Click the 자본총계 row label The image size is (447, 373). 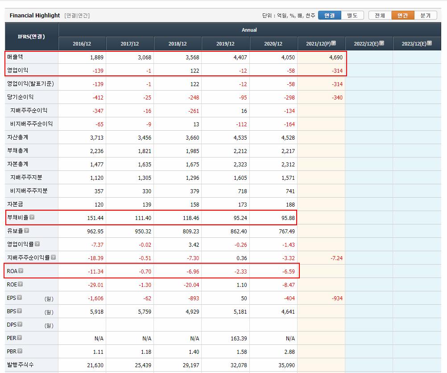tap(18, 164)
